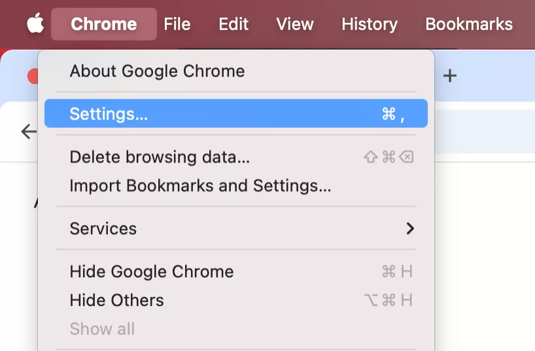Click the Settings ⌘, shortcut hint

[x=393, y=114]
